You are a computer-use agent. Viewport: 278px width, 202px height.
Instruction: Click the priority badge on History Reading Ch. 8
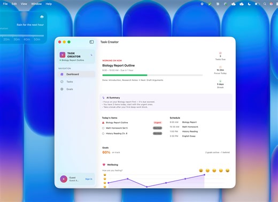click(158, 133)
